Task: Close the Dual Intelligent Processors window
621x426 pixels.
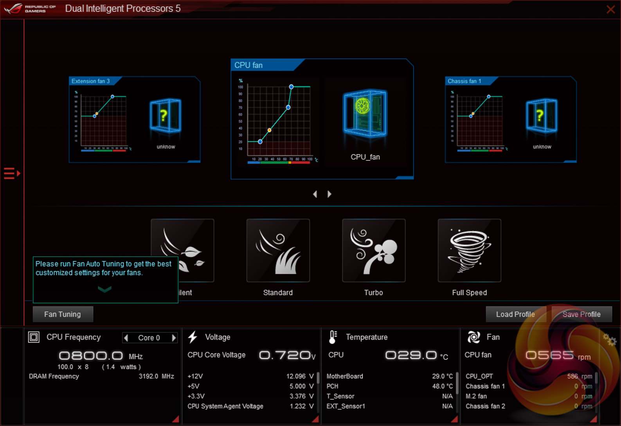Action: coord(610,9)
